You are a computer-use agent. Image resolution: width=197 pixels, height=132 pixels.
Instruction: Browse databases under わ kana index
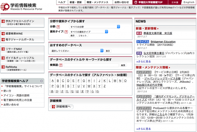(98, 92)
